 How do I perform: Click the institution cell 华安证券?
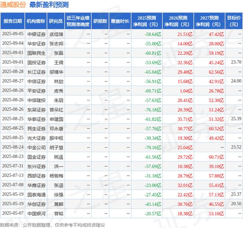pyautogui.click(x=36, y=44)
